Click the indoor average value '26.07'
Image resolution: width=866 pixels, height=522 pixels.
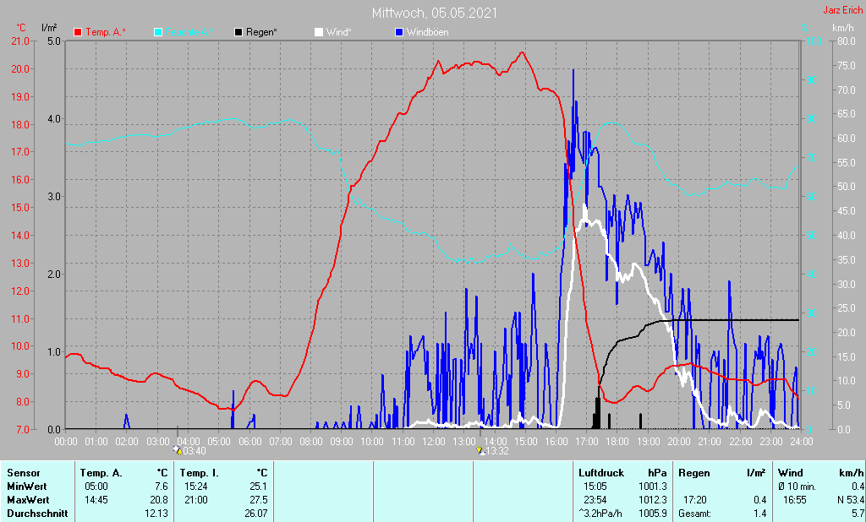[255, 514]
